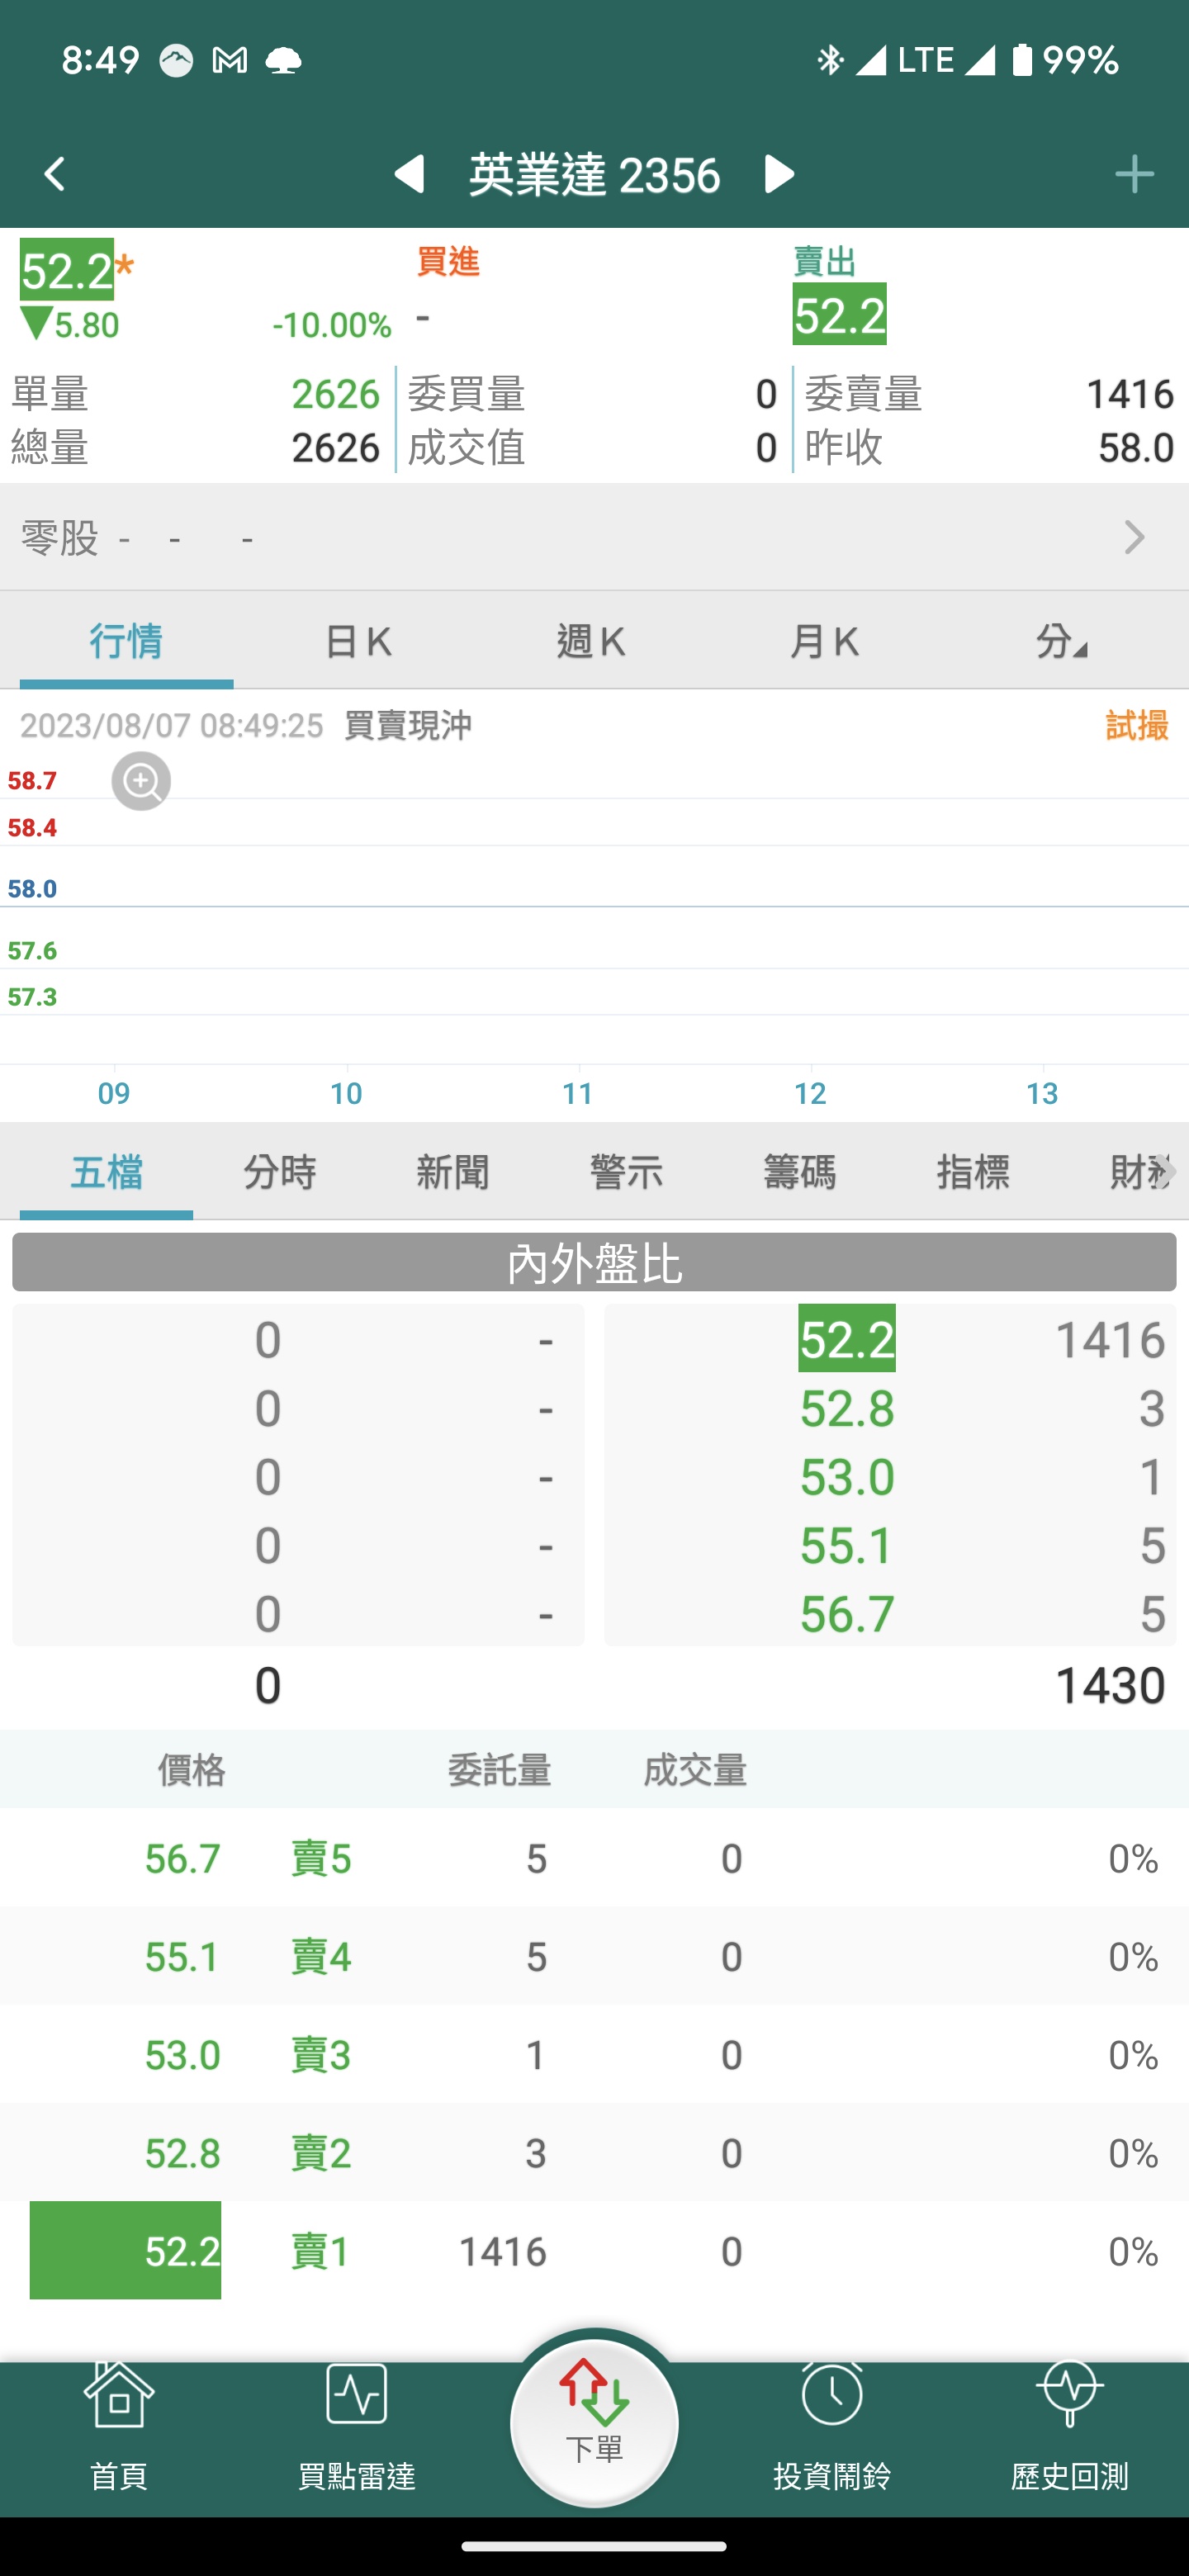
Task: Open the 分 minute interval dropdown
Action: (1060, 641)
